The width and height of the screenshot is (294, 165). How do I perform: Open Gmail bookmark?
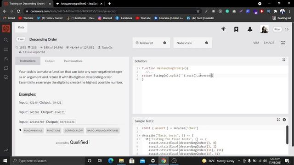pyautogui.click(x=9, y=18)
